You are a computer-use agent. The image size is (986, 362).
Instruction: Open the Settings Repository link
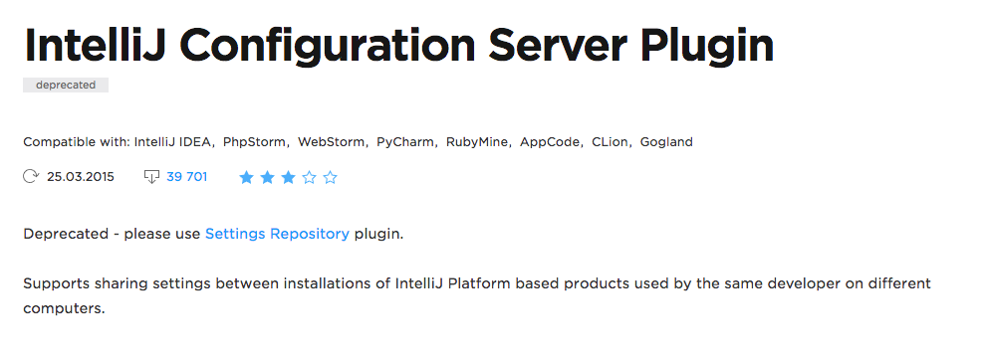pyautogui.click(x=277, y=234)
